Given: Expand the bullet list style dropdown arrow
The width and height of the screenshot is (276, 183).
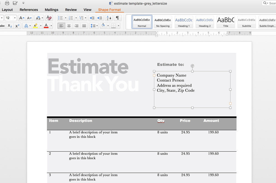Looking at the screenshot, I should coord(65,18).
